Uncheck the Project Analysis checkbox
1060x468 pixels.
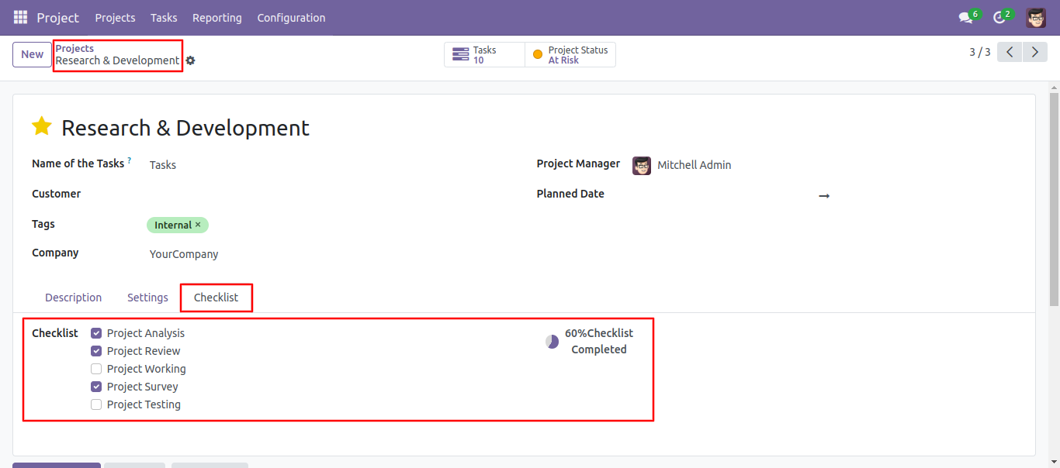pos(96,333)
